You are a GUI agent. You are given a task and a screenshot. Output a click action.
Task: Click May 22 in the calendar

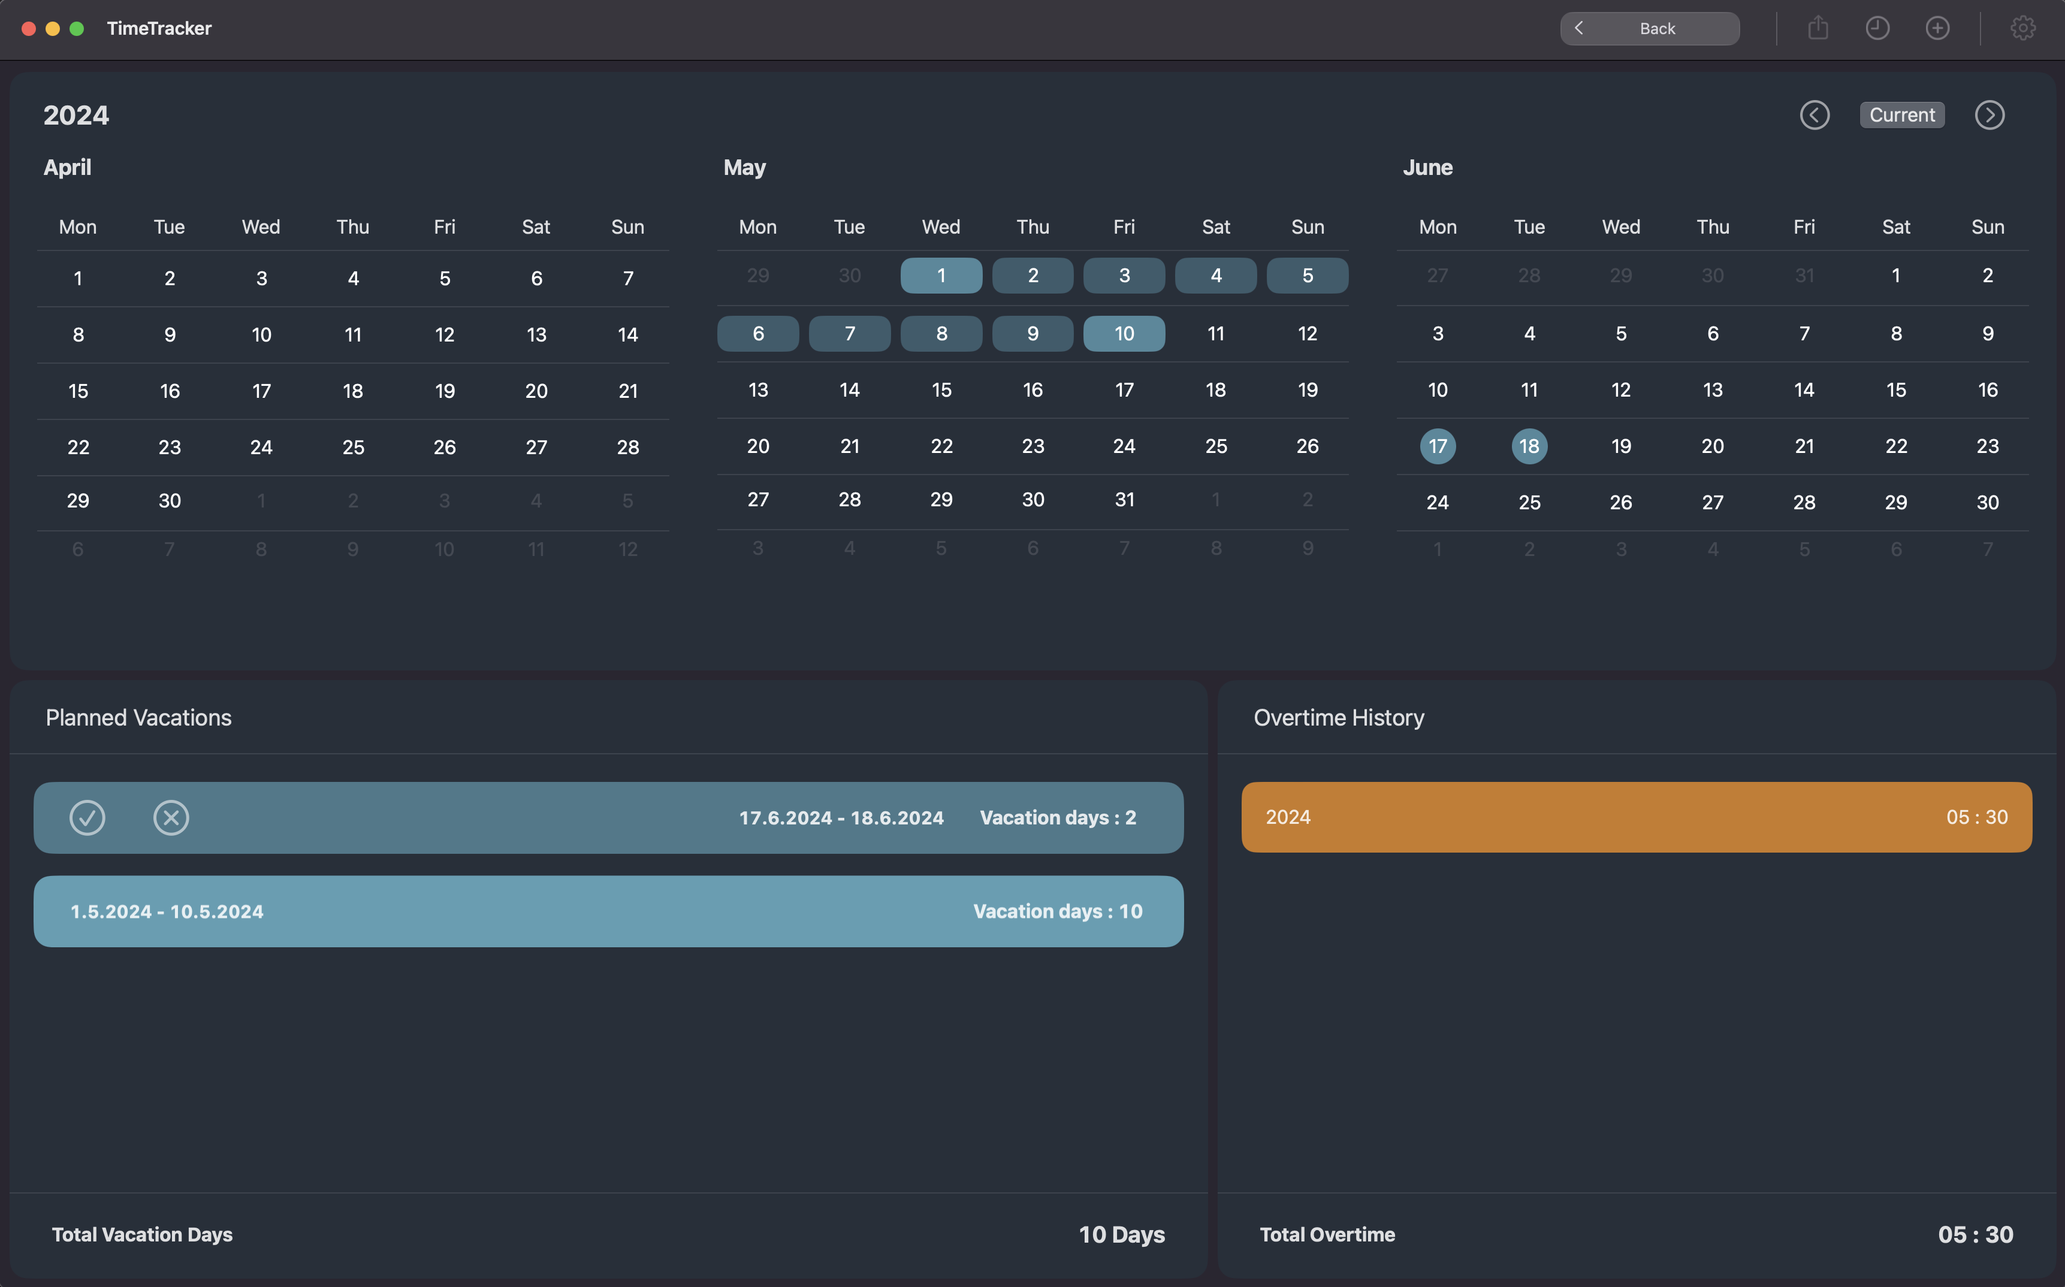point(941,446)
